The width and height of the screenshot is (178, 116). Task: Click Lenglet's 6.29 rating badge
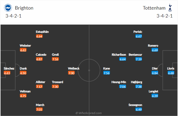(x=155, y=96)
